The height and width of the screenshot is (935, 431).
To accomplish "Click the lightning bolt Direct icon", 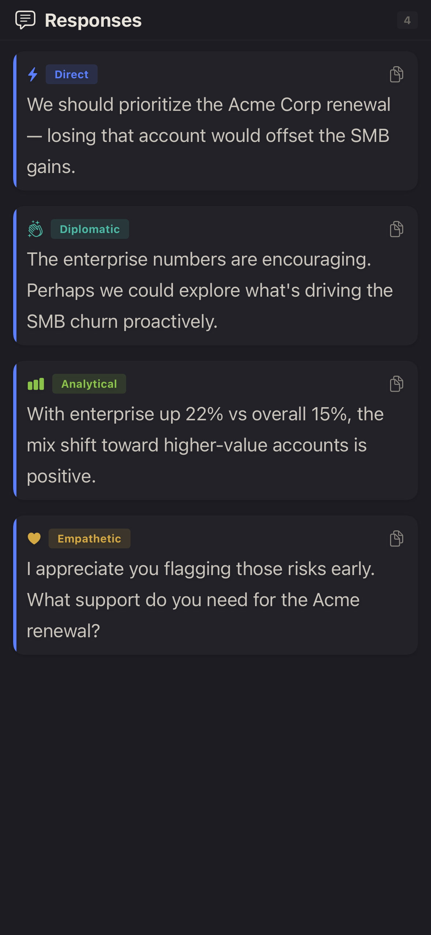I will pyautogui.click(x=33, y=74).
